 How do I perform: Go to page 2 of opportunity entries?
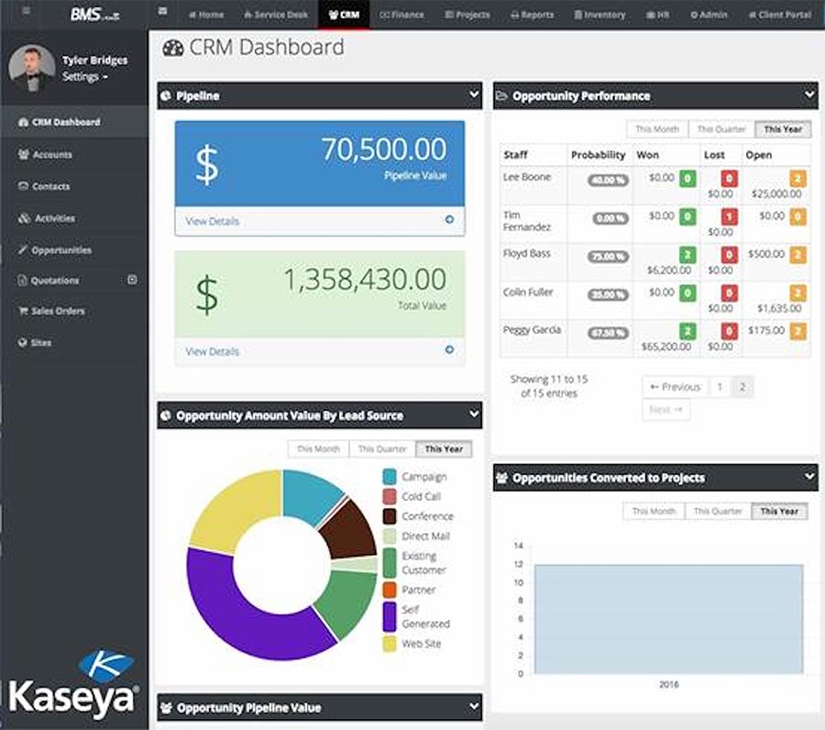pos(744,386)
